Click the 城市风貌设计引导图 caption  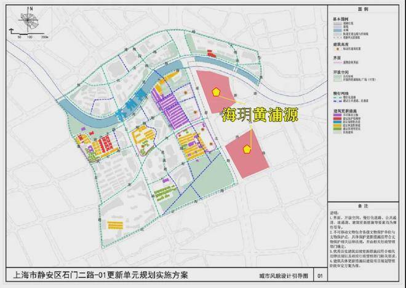(x=283, y=276)
